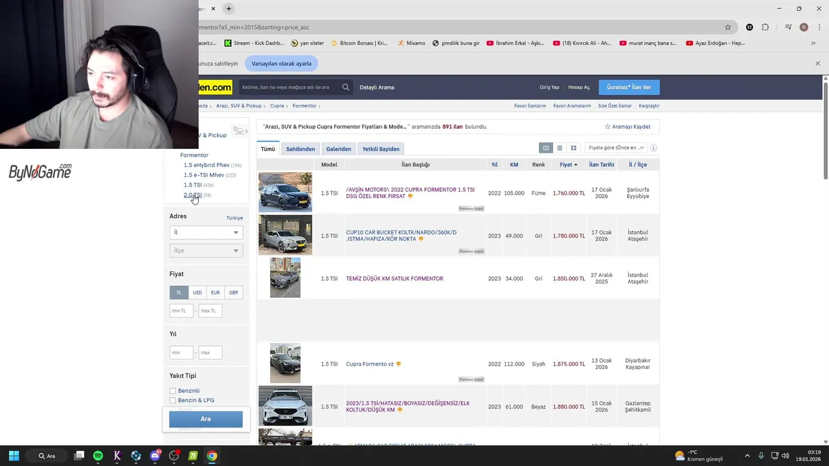Click the min TL price field
The width and height of the screenshot is (829, 466).
(181, 311)
